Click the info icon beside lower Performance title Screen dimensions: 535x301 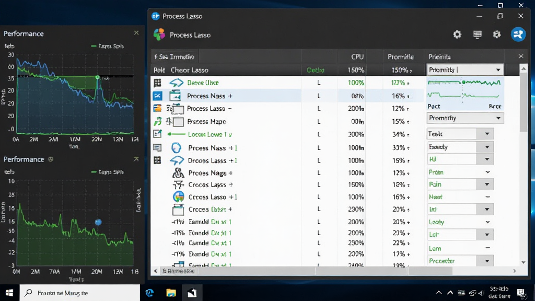[x=51, y=159]
